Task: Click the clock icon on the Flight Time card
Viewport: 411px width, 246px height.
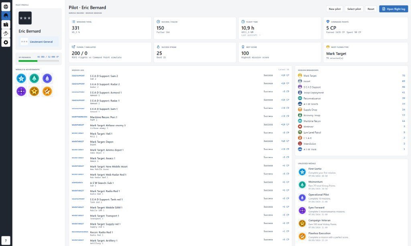Action: click(243, 22)
